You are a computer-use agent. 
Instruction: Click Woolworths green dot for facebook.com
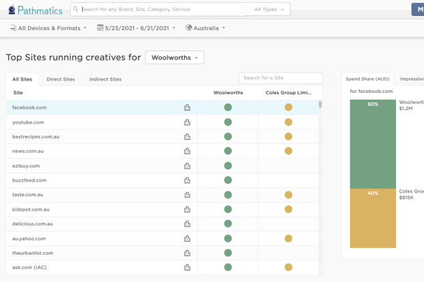coord(228,107)
